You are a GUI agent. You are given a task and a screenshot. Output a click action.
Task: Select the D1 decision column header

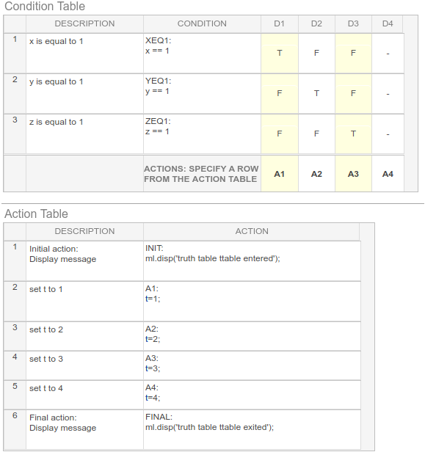(x=280, y=23)
